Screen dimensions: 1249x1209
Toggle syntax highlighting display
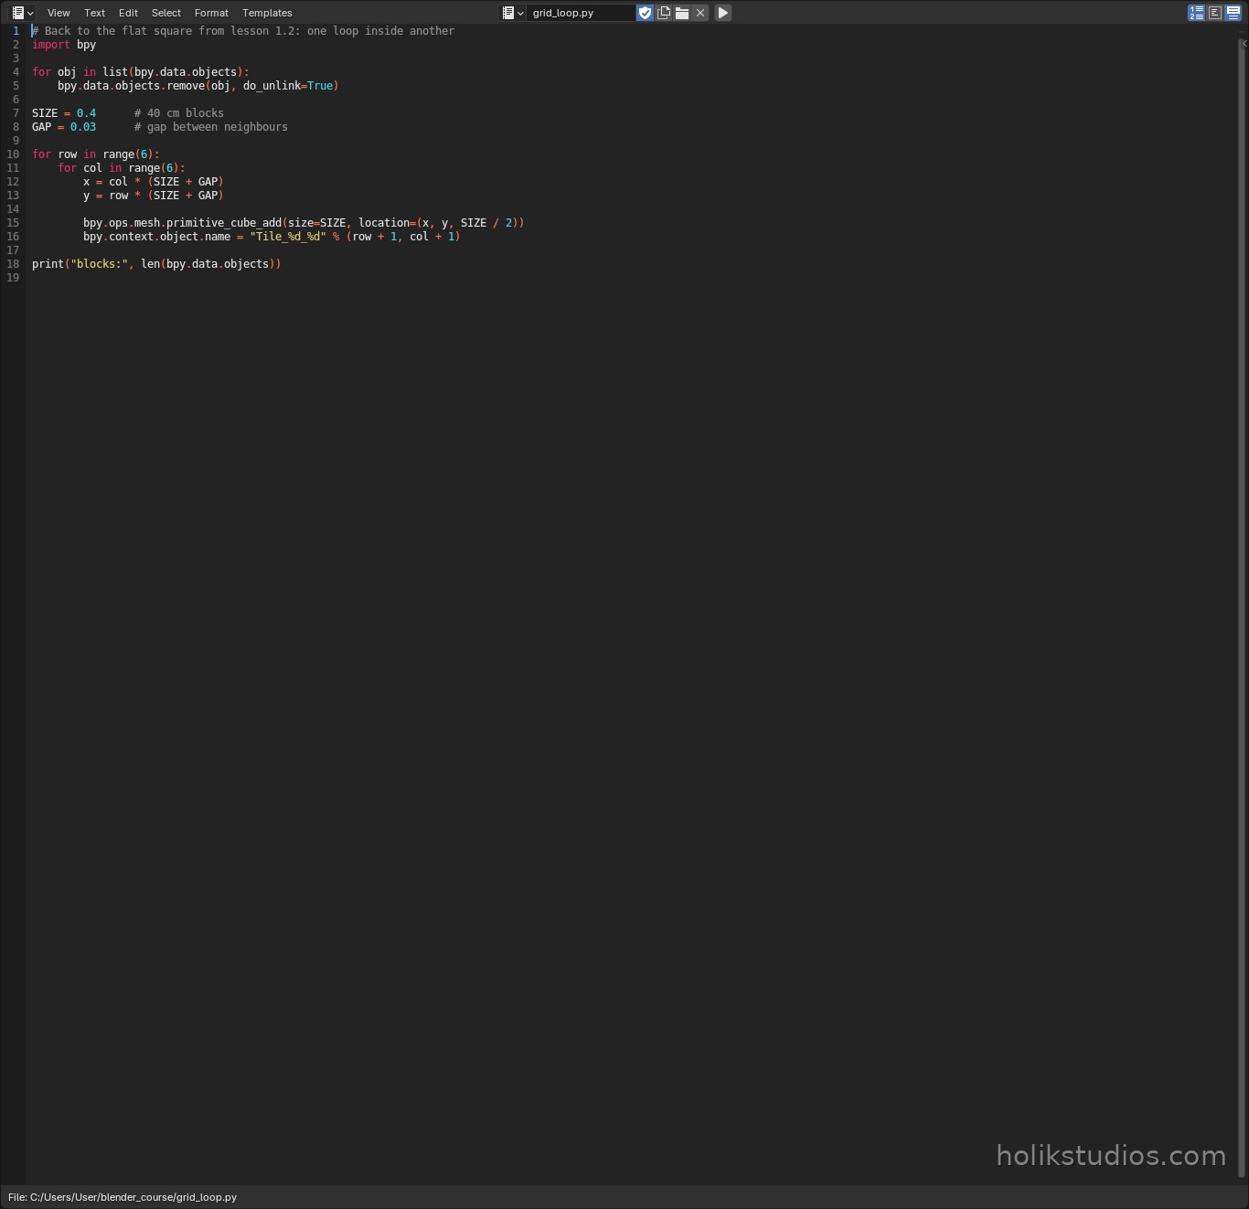tap(1233, 13)
